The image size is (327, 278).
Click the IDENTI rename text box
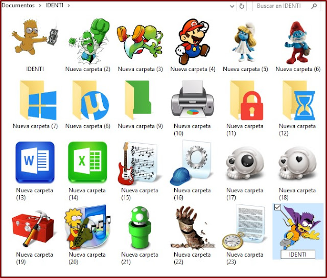(x=298, y=254)
